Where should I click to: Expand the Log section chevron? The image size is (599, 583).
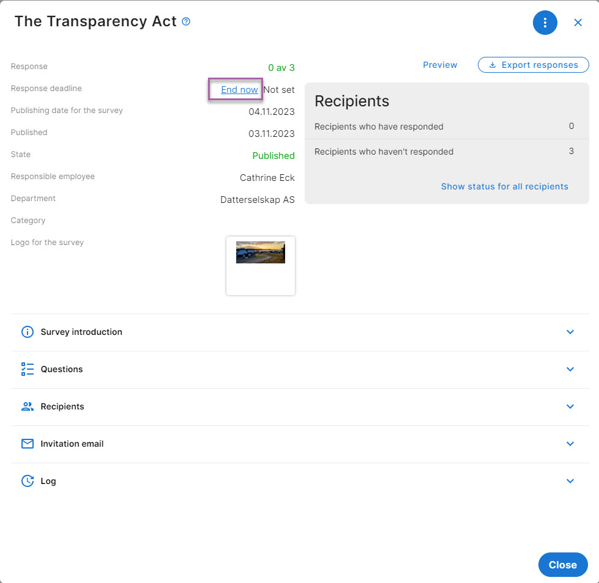coord(570,481)
